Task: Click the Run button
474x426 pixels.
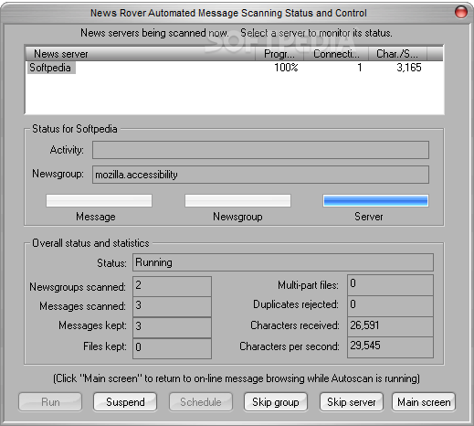Action: [50, 402]
